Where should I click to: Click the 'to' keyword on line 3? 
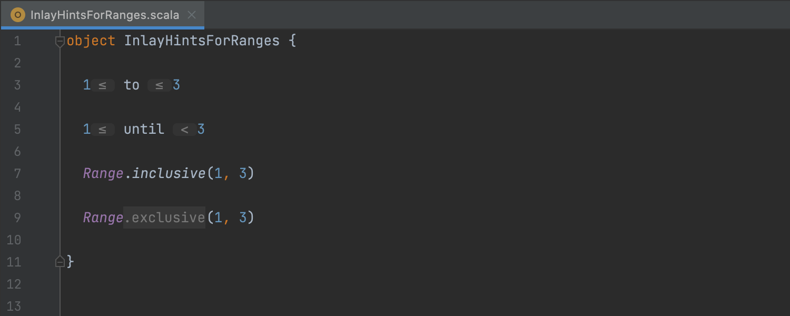132,85
